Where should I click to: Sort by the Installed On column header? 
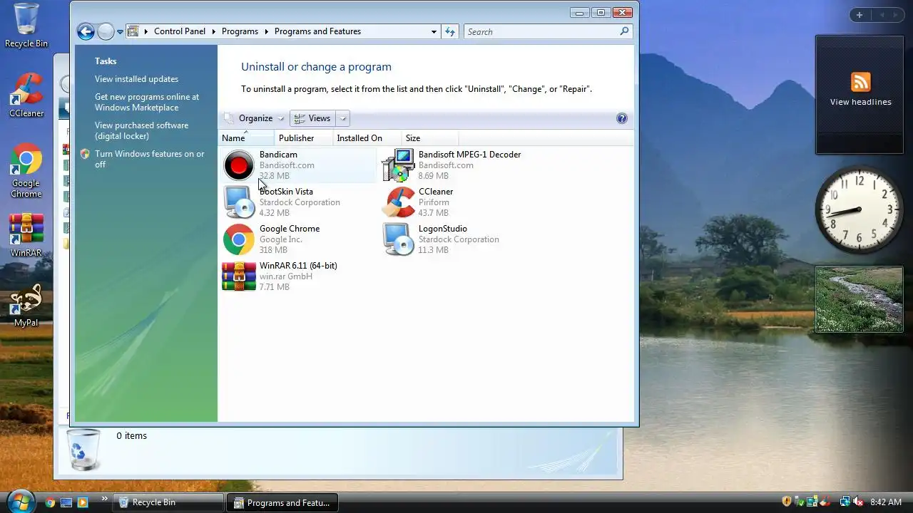click(x=367, y=138)
